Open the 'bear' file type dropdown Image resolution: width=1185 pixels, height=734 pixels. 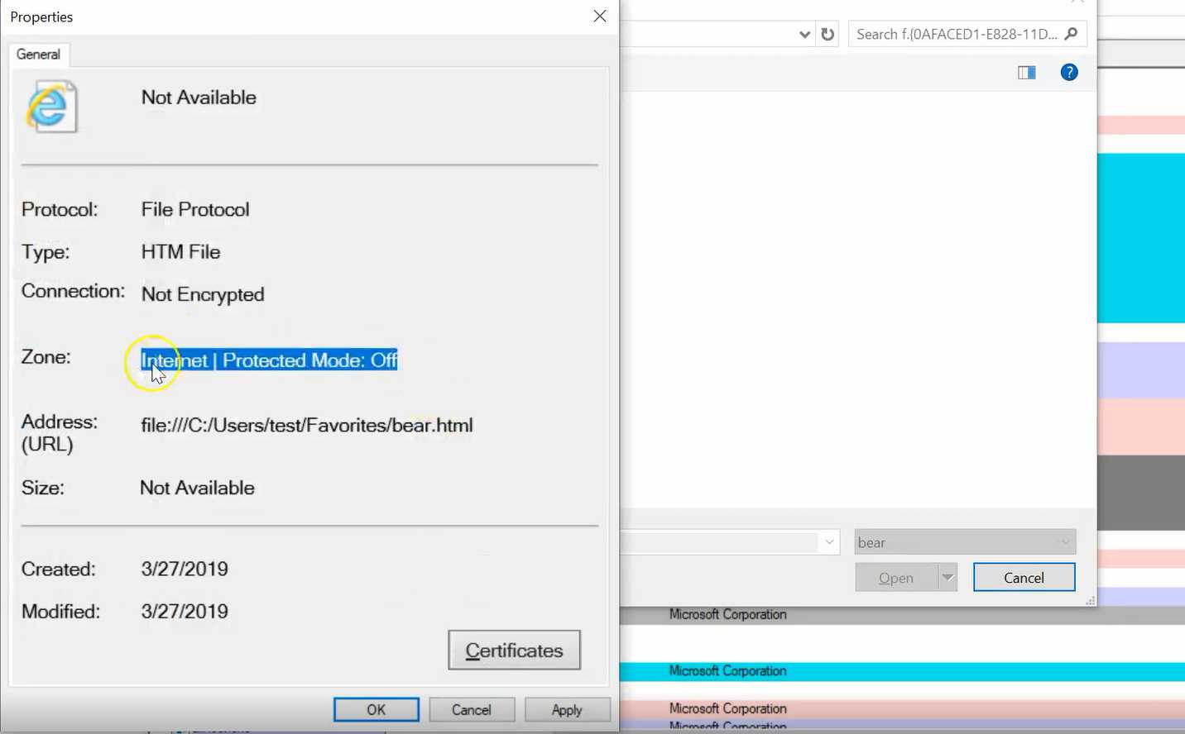tap(965, 542)
